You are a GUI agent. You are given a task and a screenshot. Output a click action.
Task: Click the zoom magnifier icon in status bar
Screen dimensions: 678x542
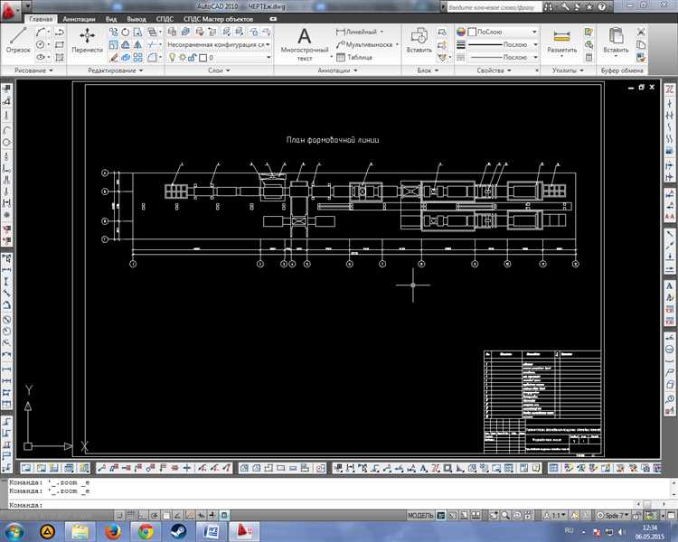pyautogui.click(x=505, y=515)
